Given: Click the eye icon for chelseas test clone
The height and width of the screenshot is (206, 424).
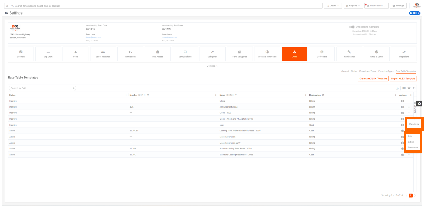Looking at the screenshot, I should pyautogui.click(x=402, y=107).
